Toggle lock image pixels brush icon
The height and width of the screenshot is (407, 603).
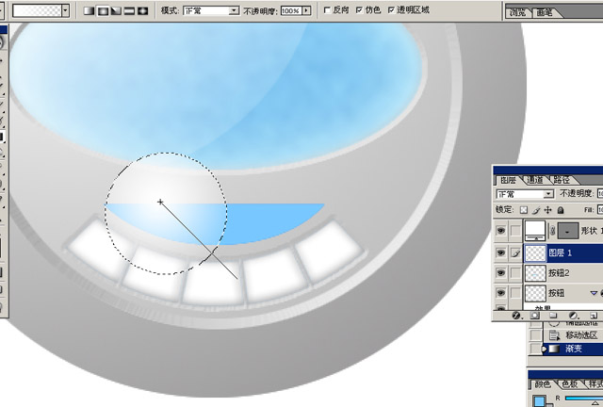tap(536, 210)
